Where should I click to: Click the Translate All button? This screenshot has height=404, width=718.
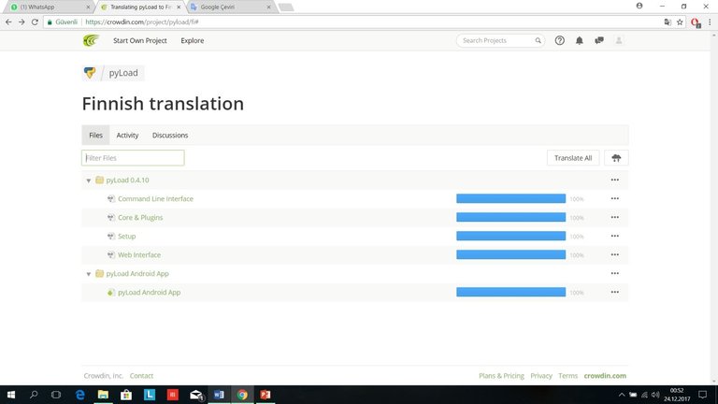(x=573, y=158)
